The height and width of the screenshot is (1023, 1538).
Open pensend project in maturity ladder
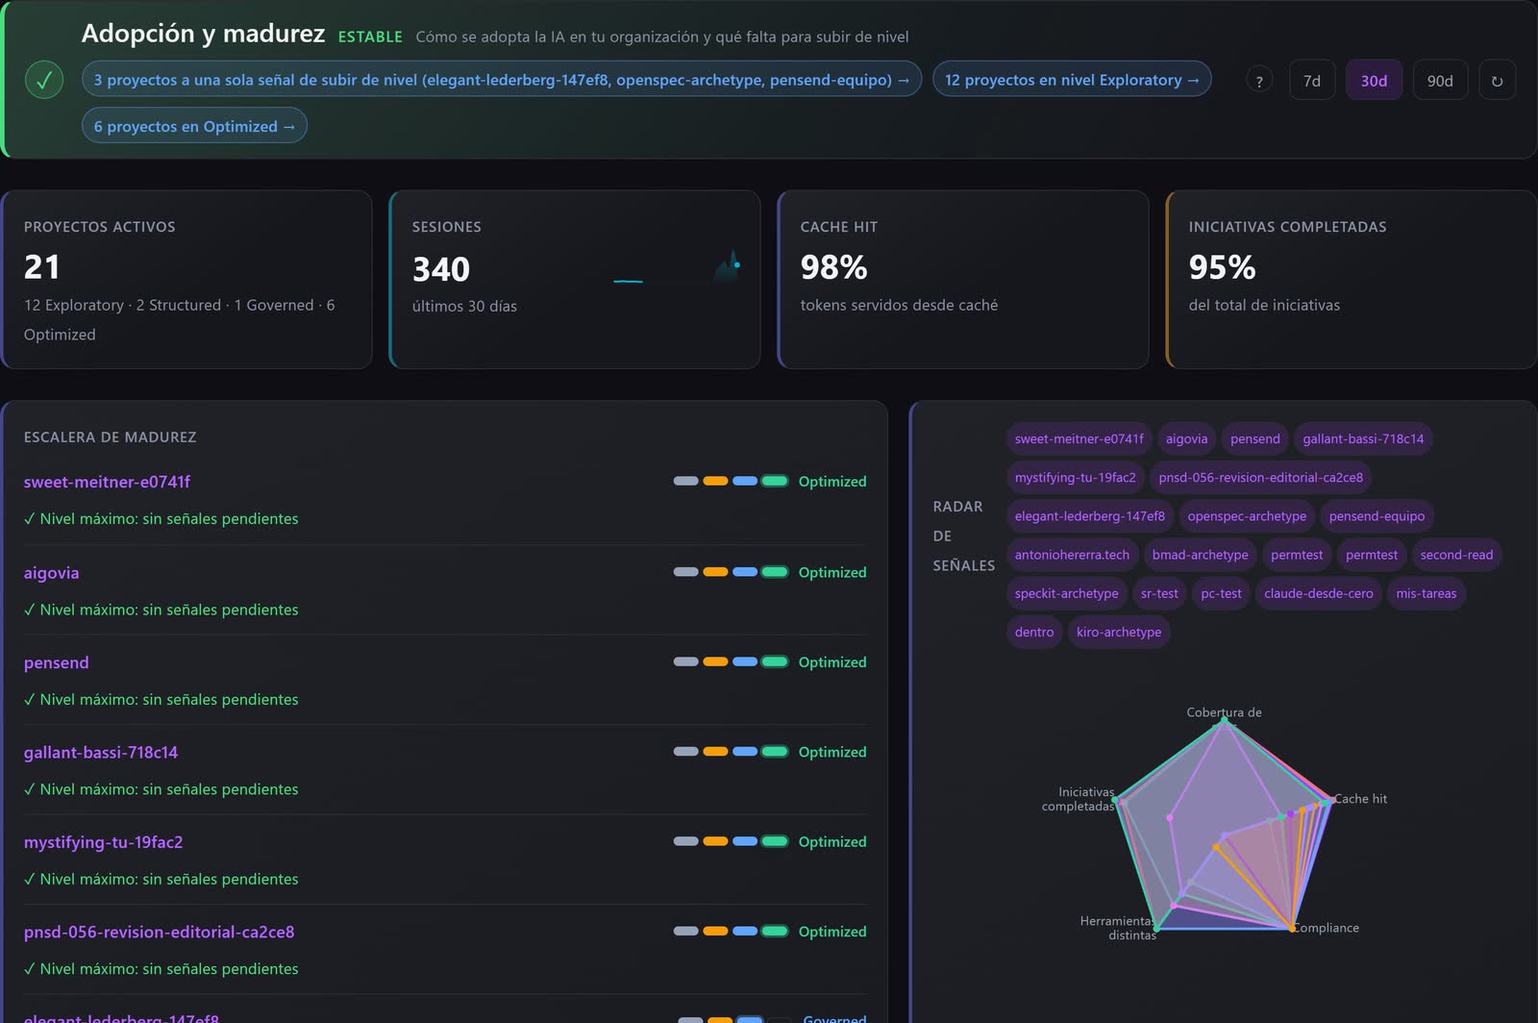pyautogui.click(x=56, y=662)
